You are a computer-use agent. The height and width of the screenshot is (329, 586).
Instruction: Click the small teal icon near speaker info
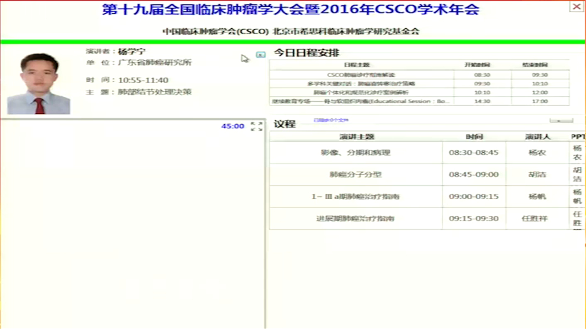pos(260,55)
